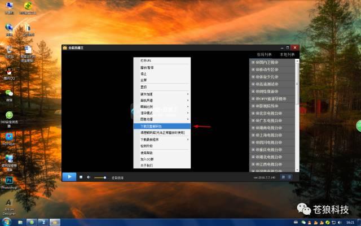Select the ◎重庆电视台◎ list row
Viewport: 361px width, 226px height.
click(272, 150)
